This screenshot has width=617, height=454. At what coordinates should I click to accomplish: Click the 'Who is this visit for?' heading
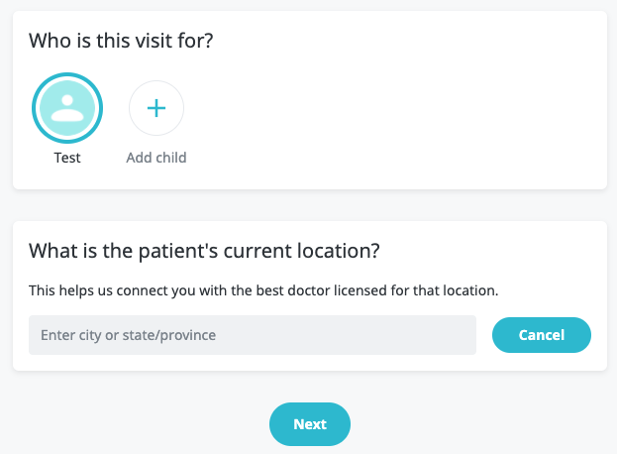coord(121,41)
